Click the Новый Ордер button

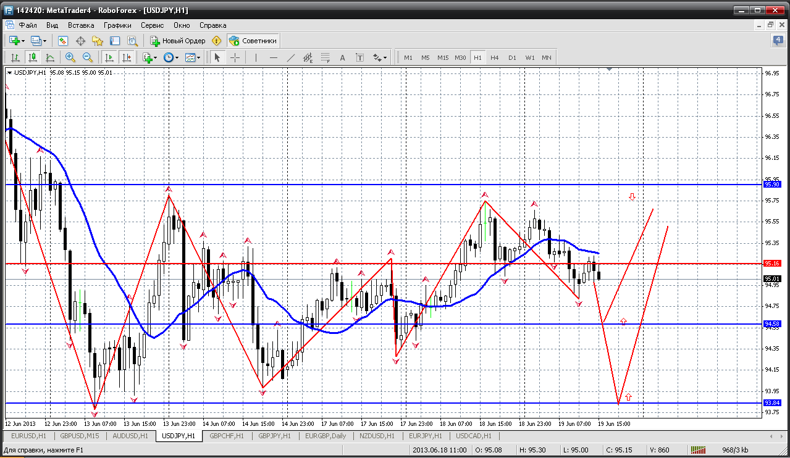point(178,41)
